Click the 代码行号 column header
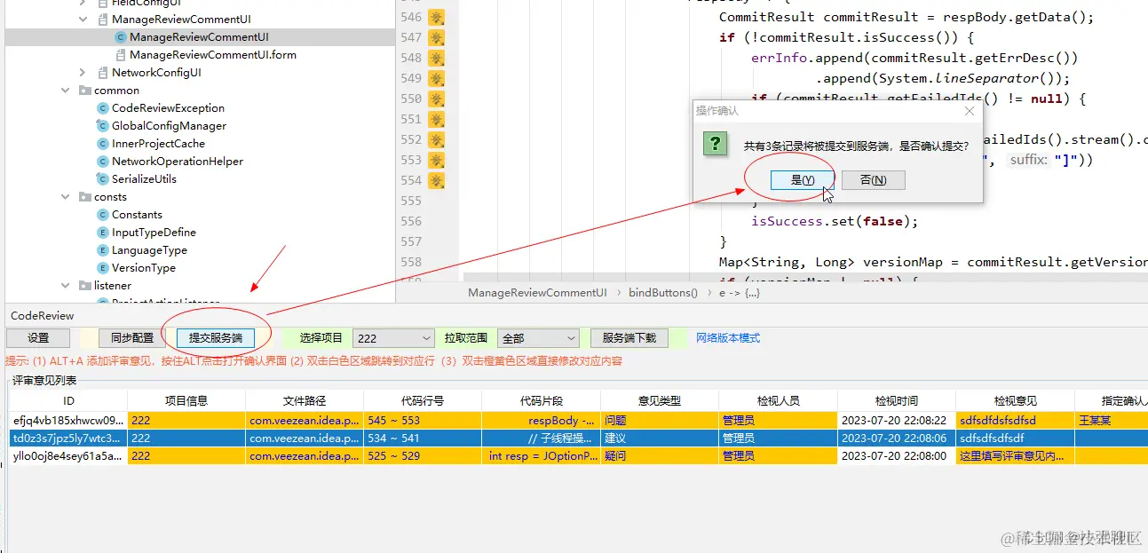The image size is (1148, 553). 423,401
